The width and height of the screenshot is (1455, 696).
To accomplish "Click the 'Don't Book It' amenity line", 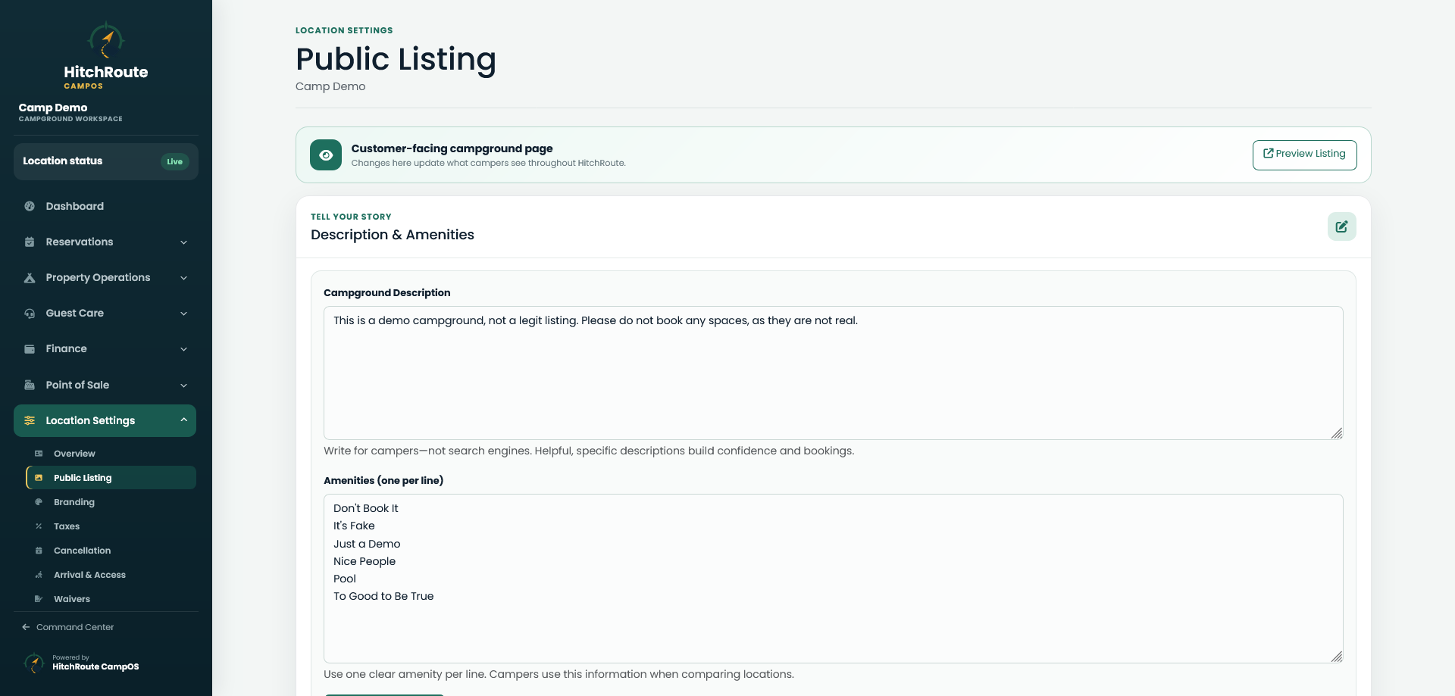I will (x=366, y=508).
